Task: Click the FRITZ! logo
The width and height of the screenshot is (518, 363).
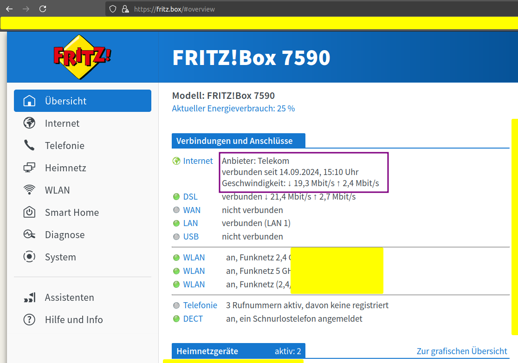Action: pos(82,57)
